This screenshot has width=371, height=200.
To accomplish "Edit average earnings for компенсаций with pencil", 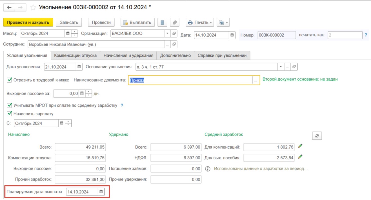I will 300,146.
